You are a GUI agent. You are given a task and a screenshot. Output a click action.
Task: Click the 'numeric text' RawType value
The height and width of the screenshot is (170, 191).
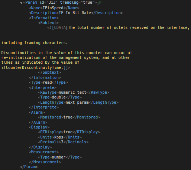click(72, 92)
